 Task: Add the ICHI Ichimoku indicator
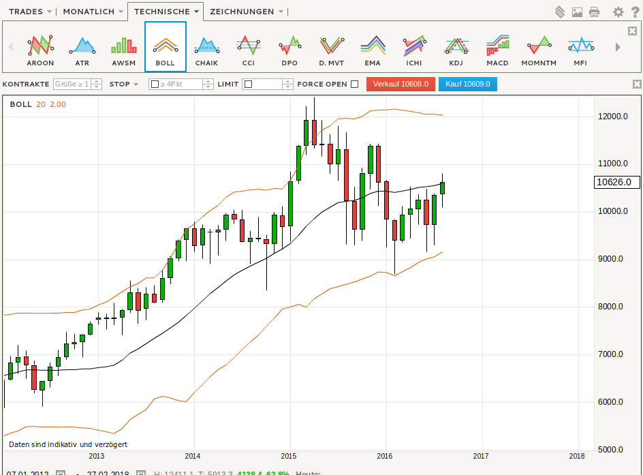coord(414,51)
